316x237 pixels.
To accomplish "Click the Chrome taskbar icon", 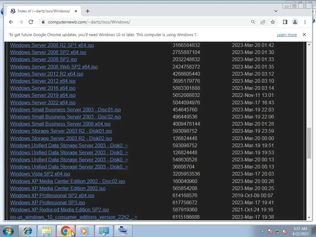I will point(65,231).
